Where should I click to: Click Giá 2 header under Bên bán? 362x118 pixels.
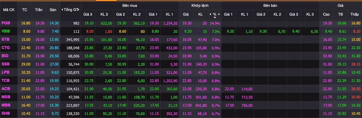(x=261, y=14)
